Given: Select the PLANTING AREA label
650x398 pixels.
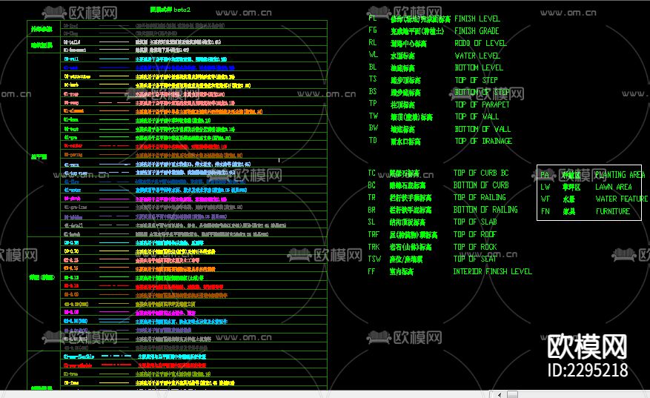Looking at the screenshot, I should tap(620, 174).
